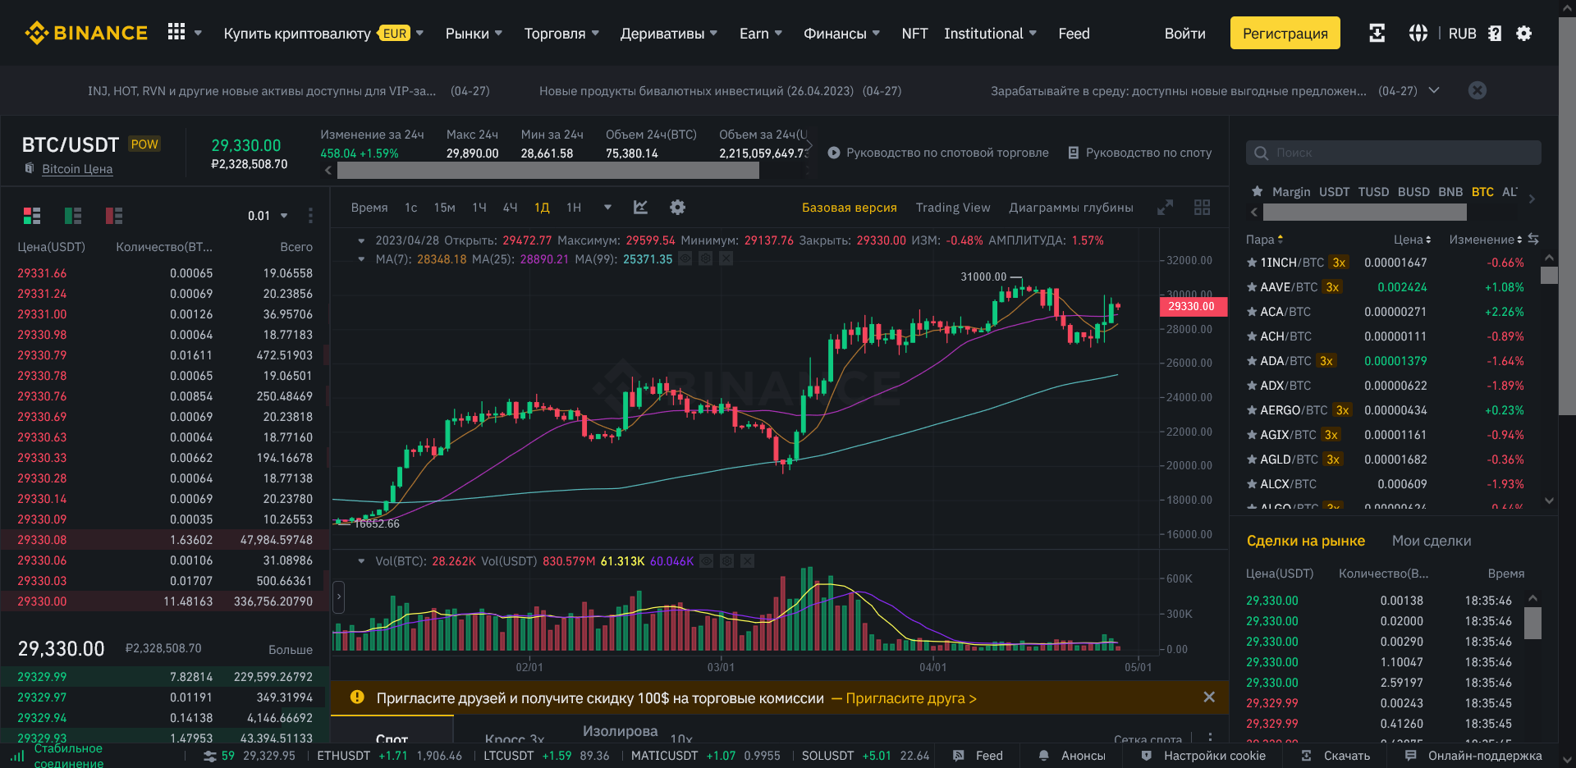Toggle favorite star for AAVE/BTC

[1252, 287]
